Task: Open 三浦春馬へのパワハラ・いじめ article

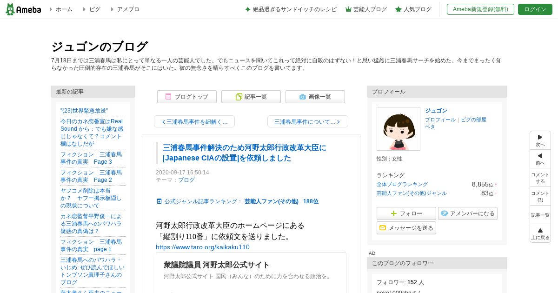Action: point(93,271)
